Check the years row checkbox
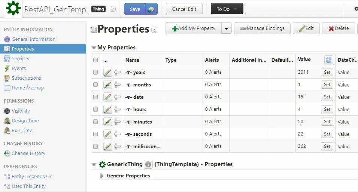Image resolution: width=358 pixels, height=192 pixels. pos(95,72)
